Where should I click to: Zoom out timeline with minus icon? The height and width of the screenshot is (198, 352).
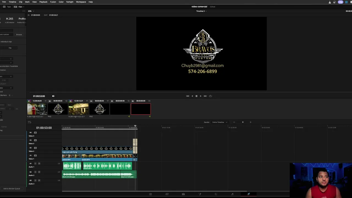(234, 122)
